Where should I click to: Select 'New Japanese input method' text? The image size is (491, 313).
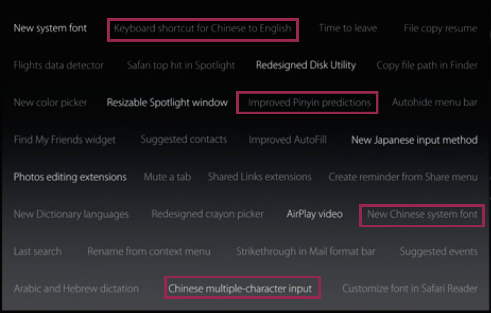point(414,140)
